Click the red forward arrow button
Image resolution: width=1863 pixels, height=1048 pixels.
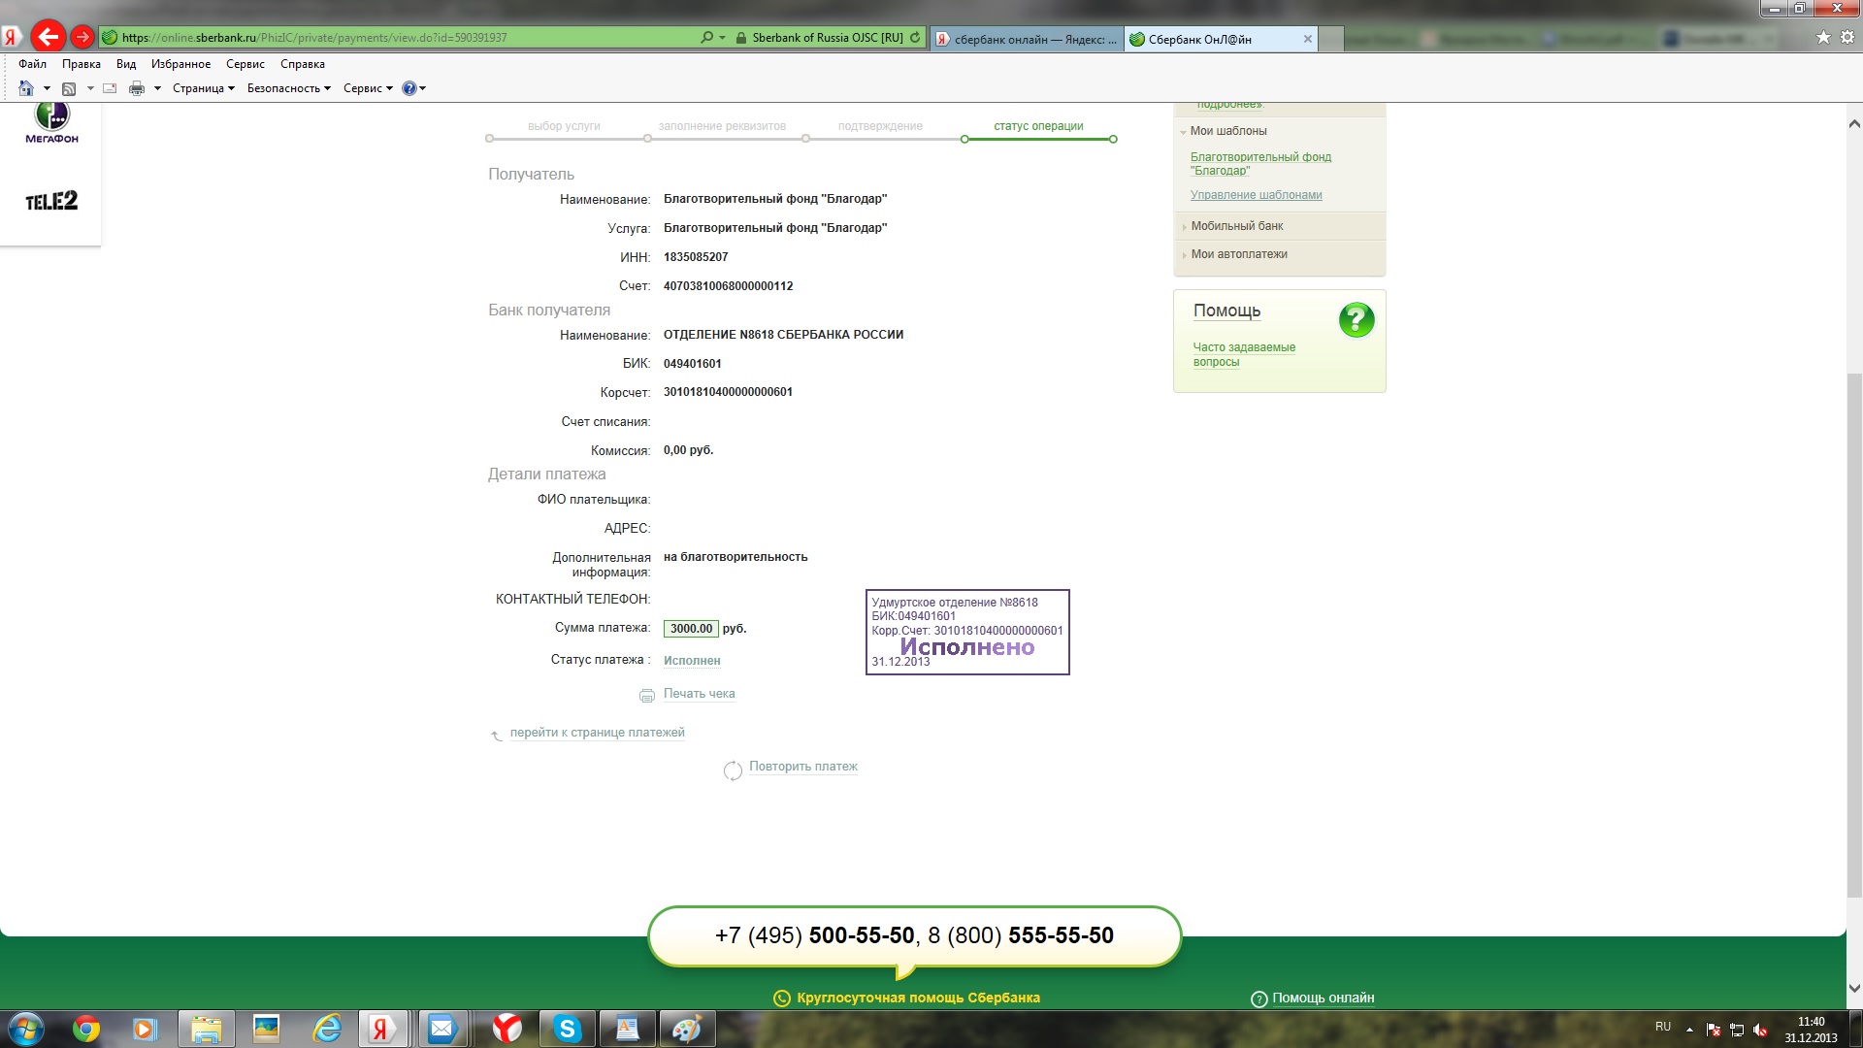(x=82, y=38)
